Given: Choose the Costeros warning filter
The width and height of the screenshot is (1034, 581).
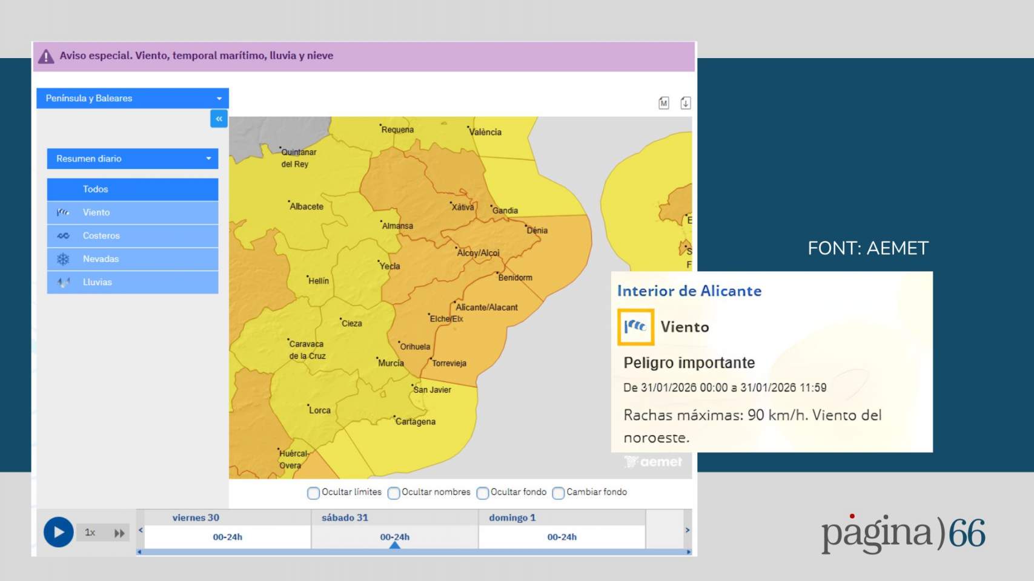Looking at the screenshot, I should (x=133, y=235).
